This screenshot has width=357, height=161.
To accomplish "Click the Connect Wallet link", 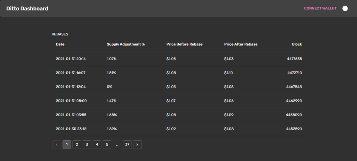I will coord(320,8).
